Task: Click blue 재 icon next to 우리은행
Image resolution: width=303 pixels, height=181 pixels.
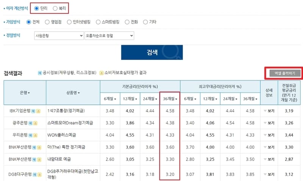Action: (x=30, y=135)
